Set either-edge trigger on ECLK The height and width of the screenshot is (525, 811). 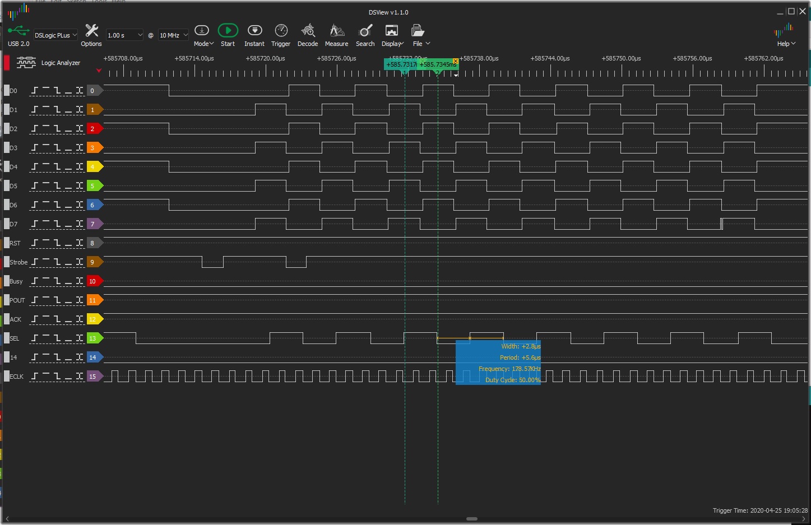tap(80, 377)
